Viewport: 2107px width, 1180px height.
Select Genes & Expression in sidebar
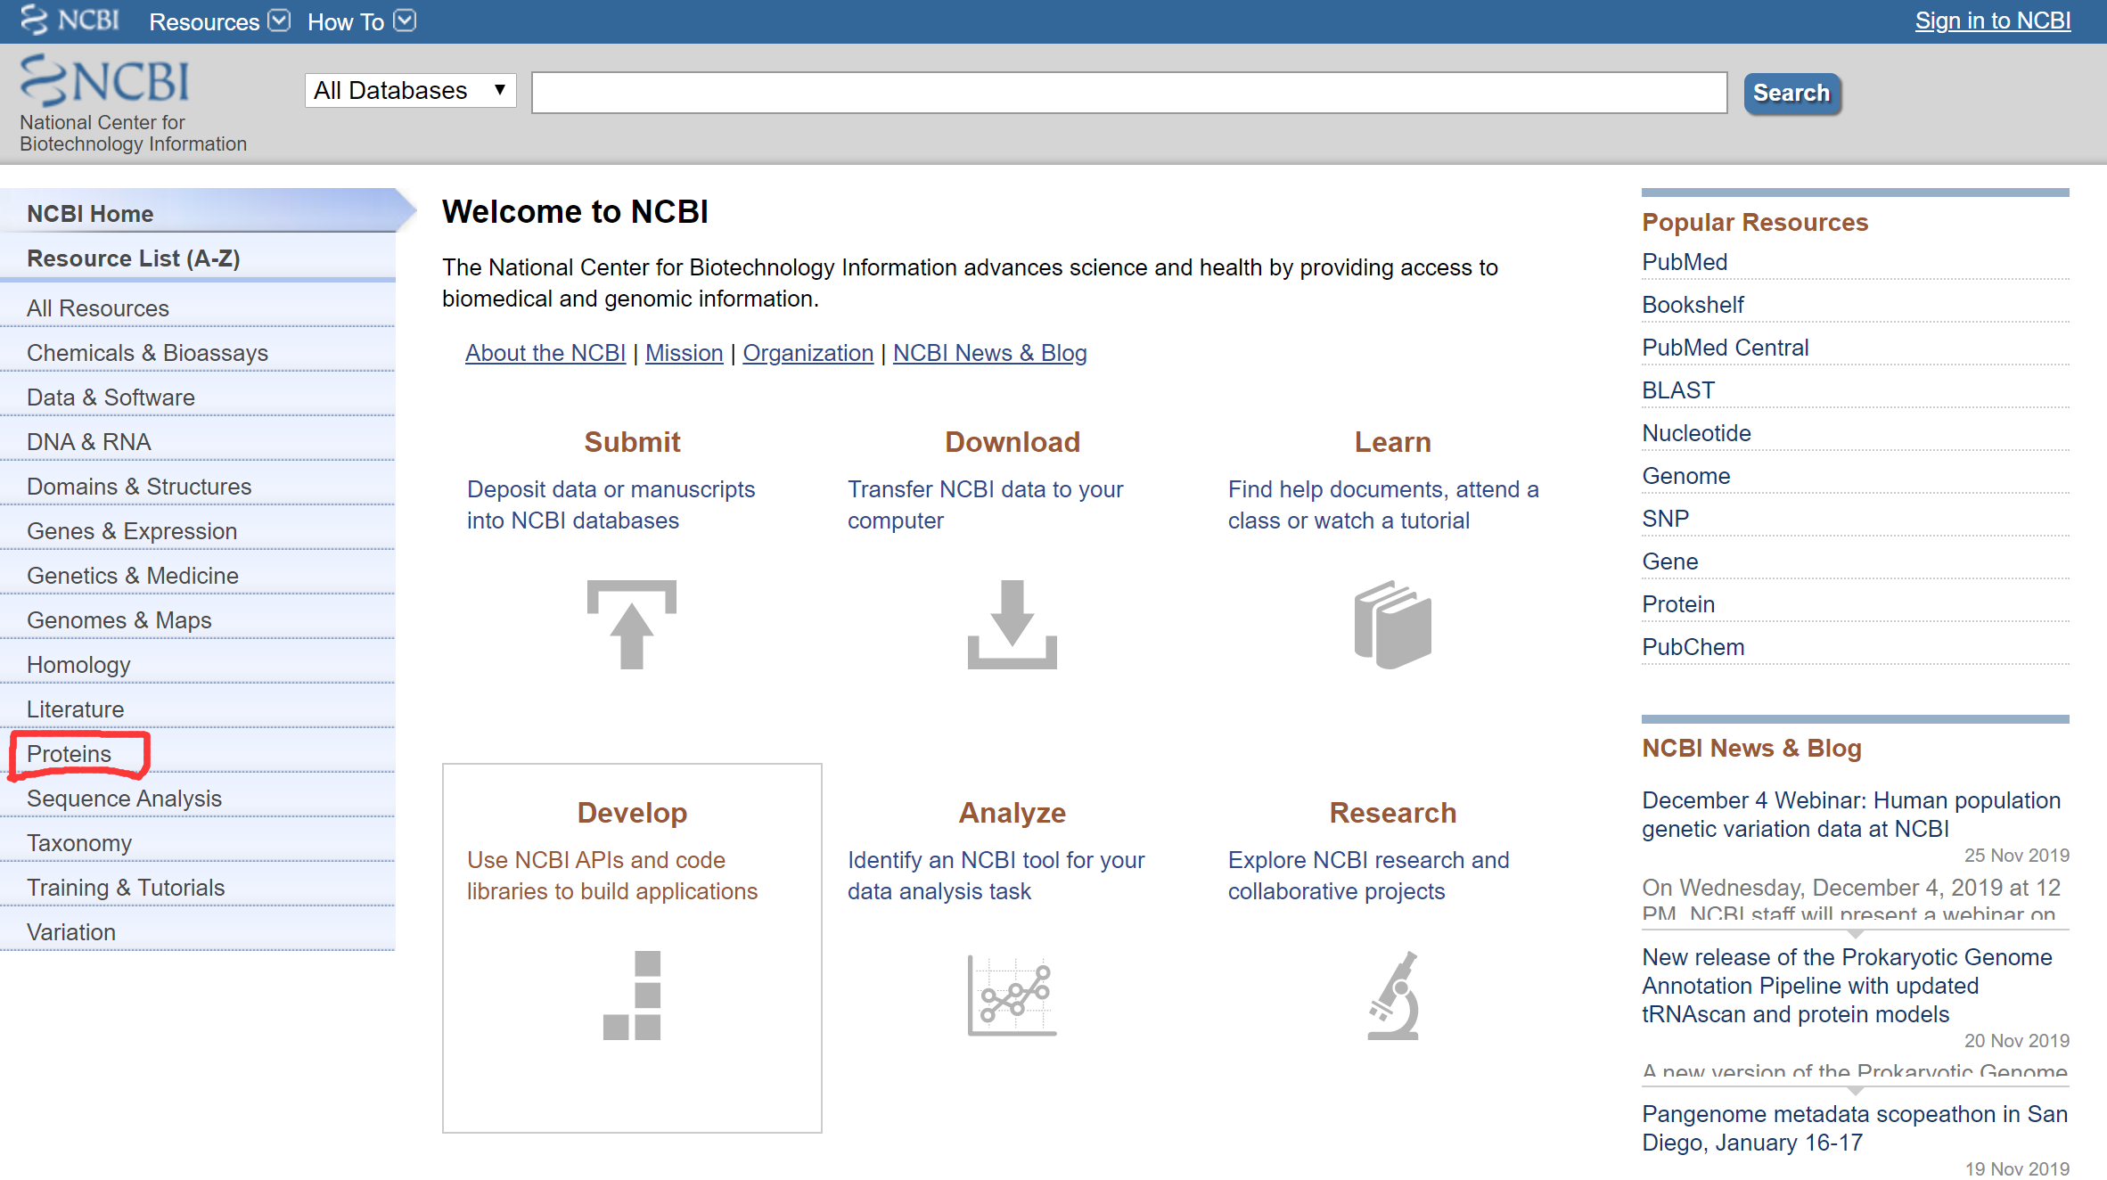(x=132, y=531)
